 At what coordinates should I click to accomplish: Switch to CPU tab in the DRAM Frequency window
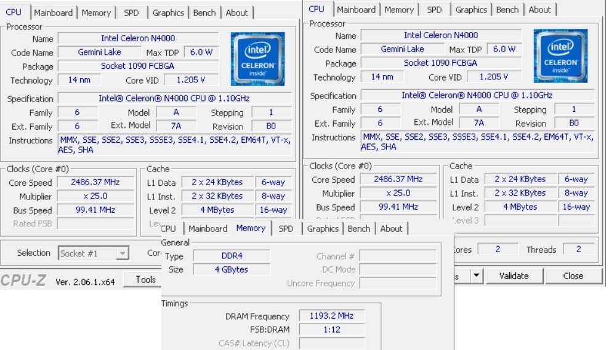coord(168,229)
